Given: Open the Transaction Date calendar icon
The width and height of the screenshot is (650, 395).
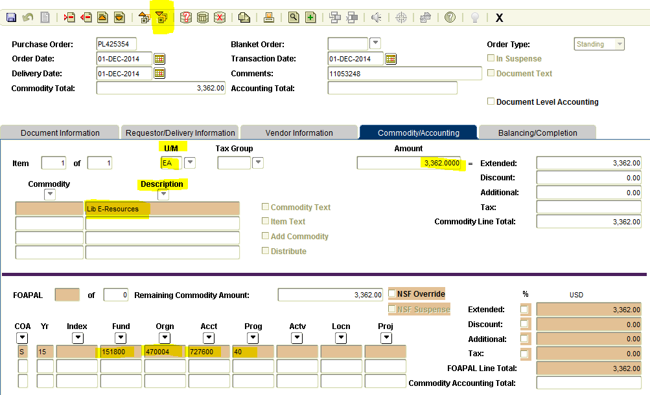Looking at the screenshot, I should tap(391, 59).
